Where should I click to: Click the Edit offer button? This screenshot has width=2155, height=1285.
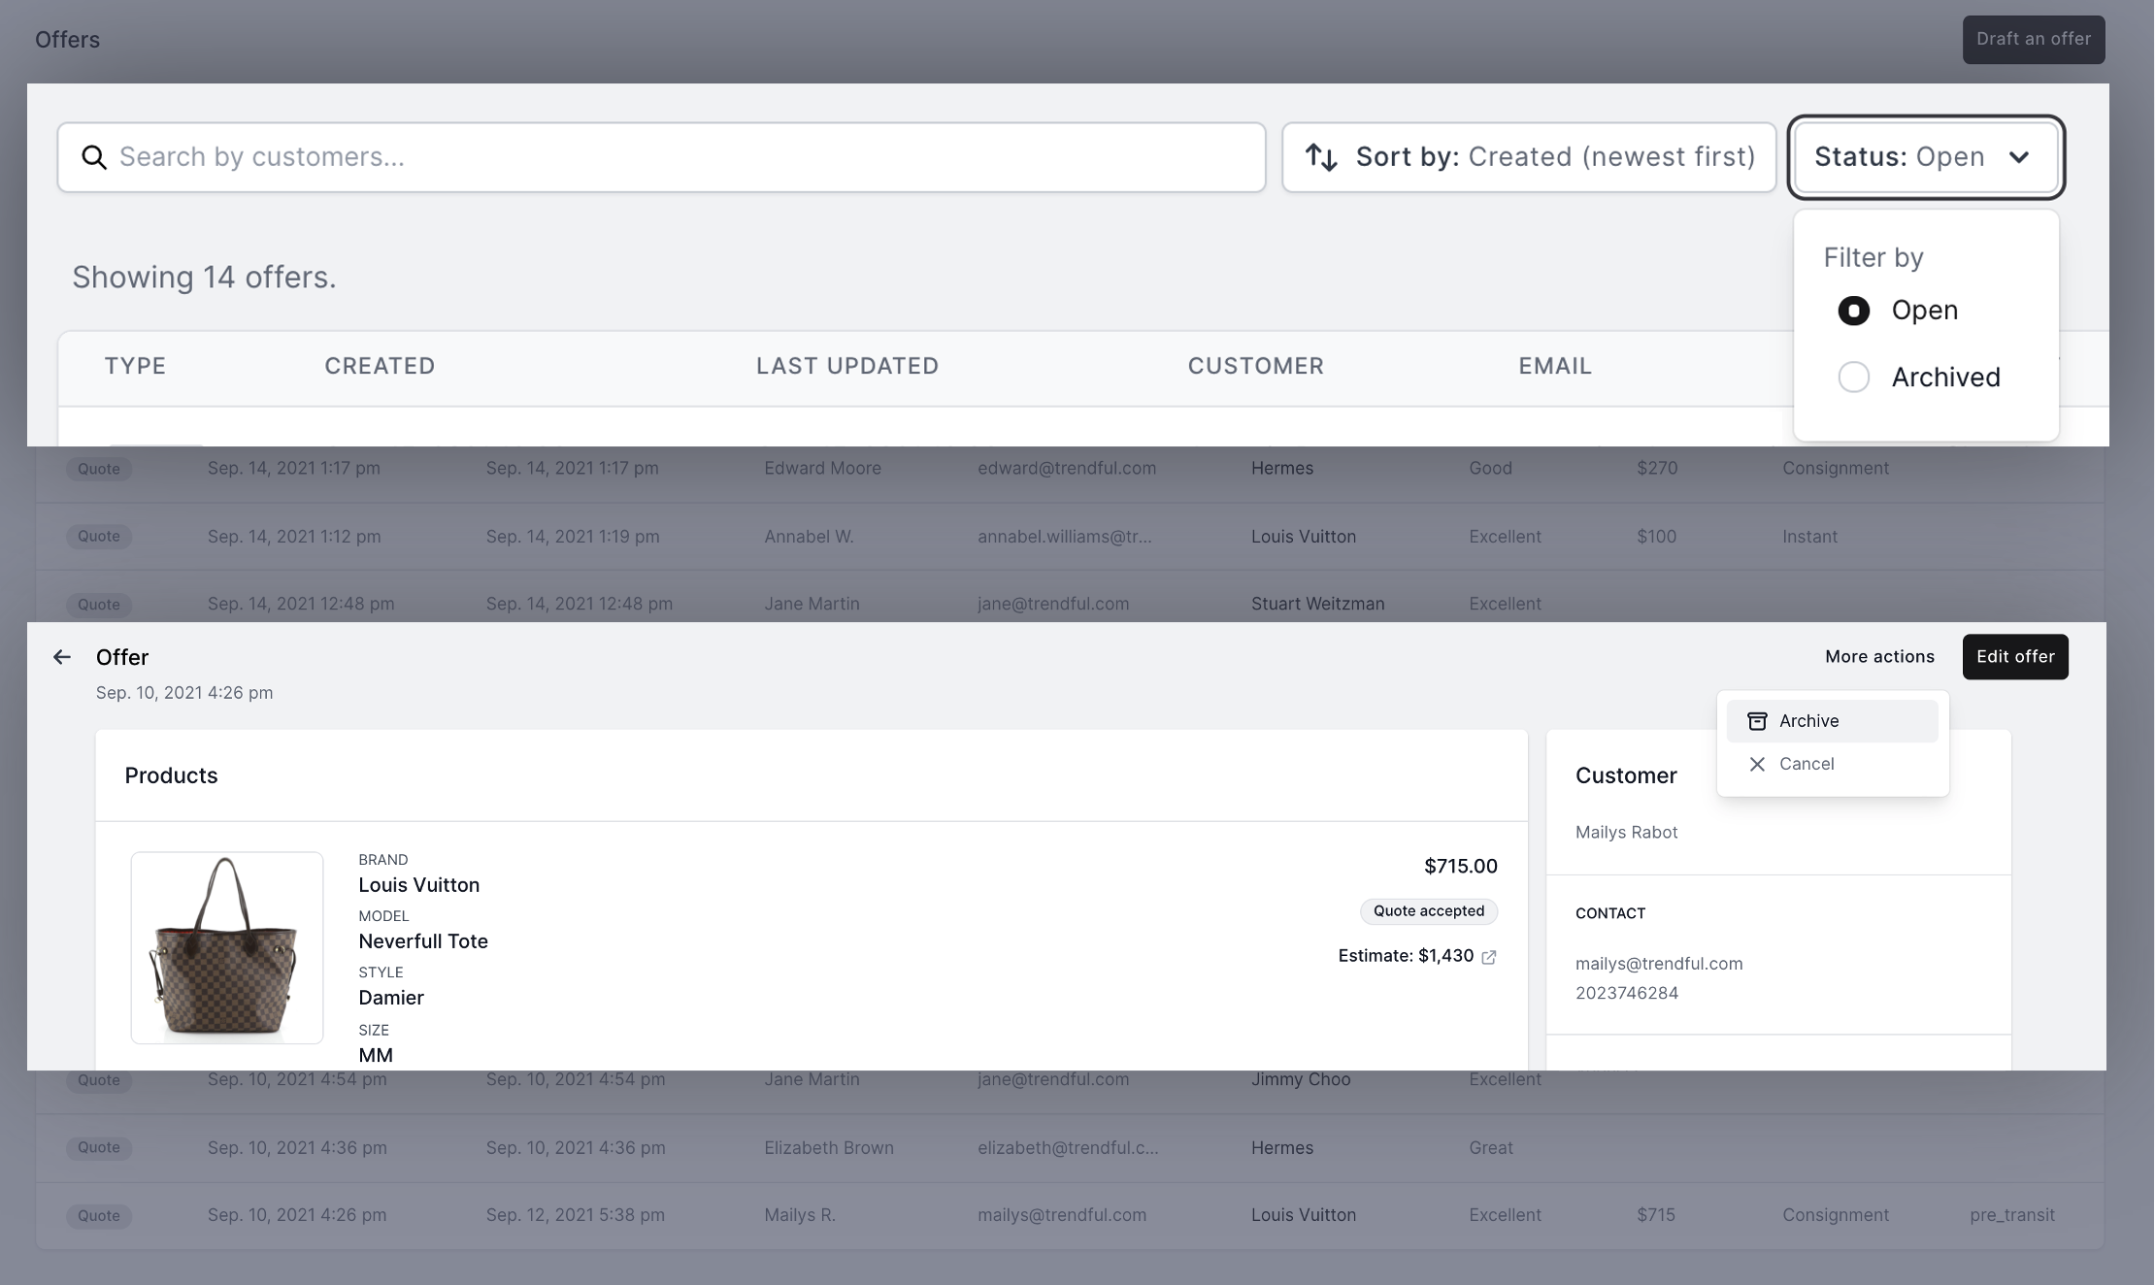click(2015, 657)
